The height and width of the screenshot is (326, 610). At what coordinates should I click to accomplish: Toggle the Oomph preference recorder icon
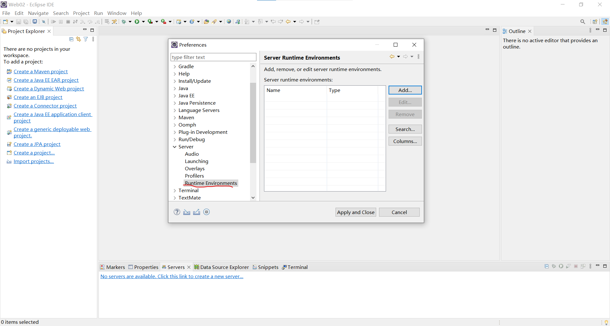point(207,212)
